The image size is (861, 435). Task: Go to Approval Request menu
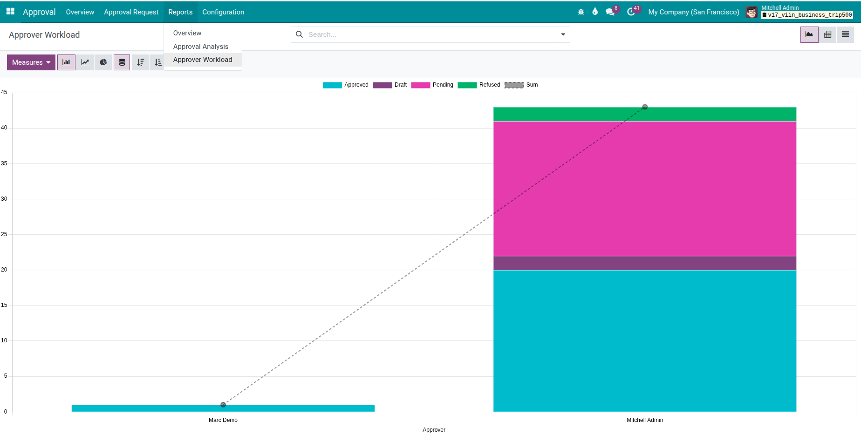coord(131,12)
